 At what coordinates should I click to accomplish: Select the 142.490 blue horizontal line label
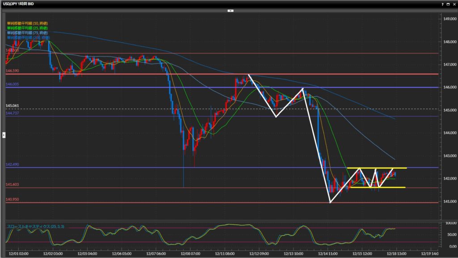(12, 164)
